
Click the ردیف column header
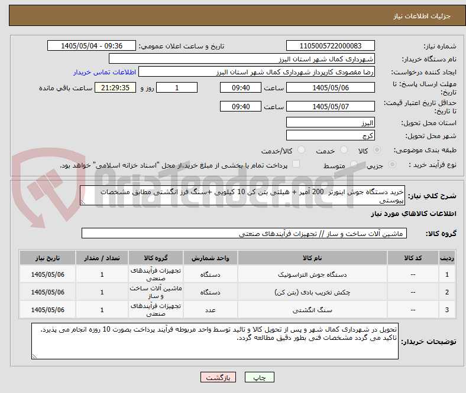point(447,258)
